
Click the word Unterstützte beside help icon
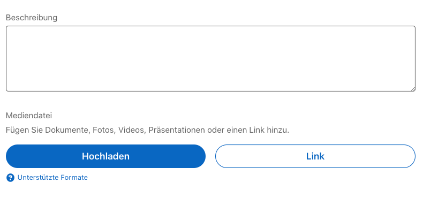pyautogui.click(x=39, y=178)
